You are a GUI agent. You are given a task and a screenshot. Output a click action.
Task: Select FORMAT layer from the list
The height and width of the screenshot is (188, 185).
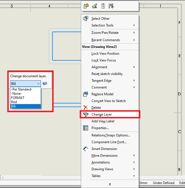point(17,98)
